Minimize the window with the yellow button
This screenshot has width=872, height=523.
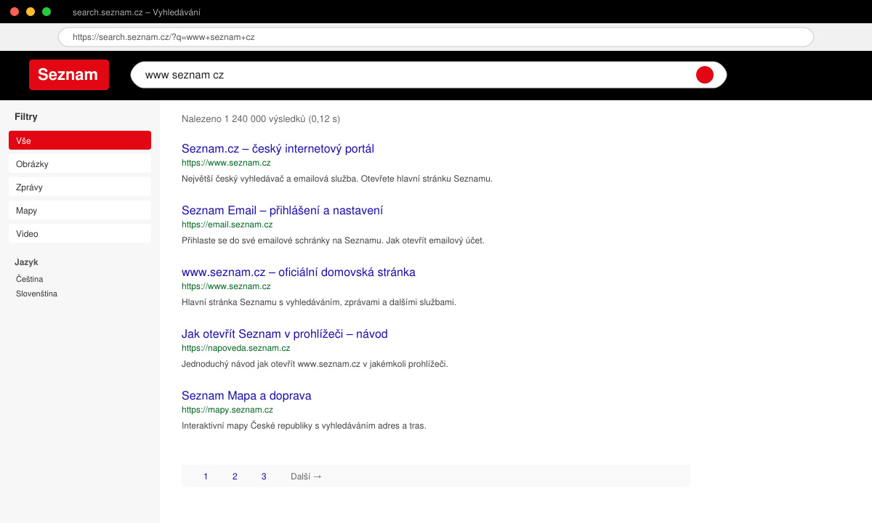click(31, 12)
